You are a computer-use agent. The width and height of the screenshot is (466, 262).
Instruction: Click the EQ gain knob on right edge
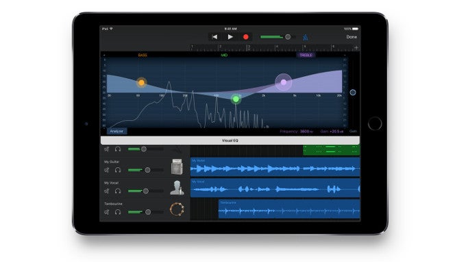pyautogui.click(x=353, y=92)
